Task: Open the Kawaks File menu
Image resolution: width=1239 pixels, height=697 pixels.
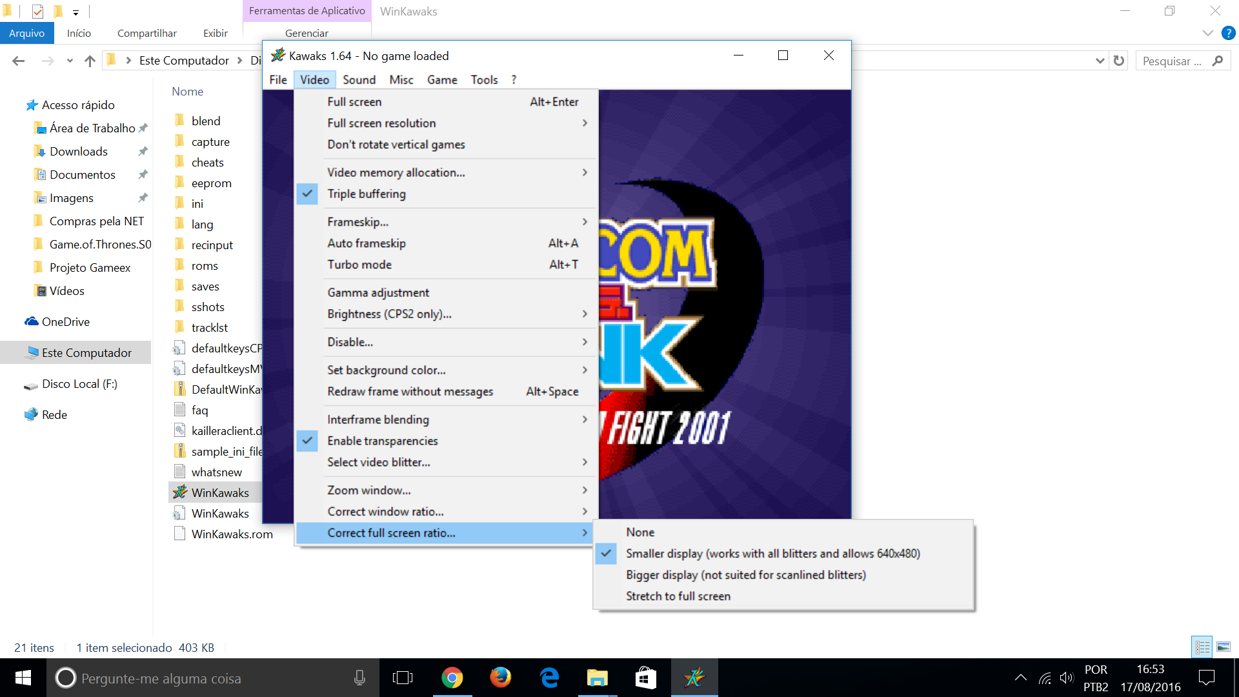Action: click(x=278, y=79)
